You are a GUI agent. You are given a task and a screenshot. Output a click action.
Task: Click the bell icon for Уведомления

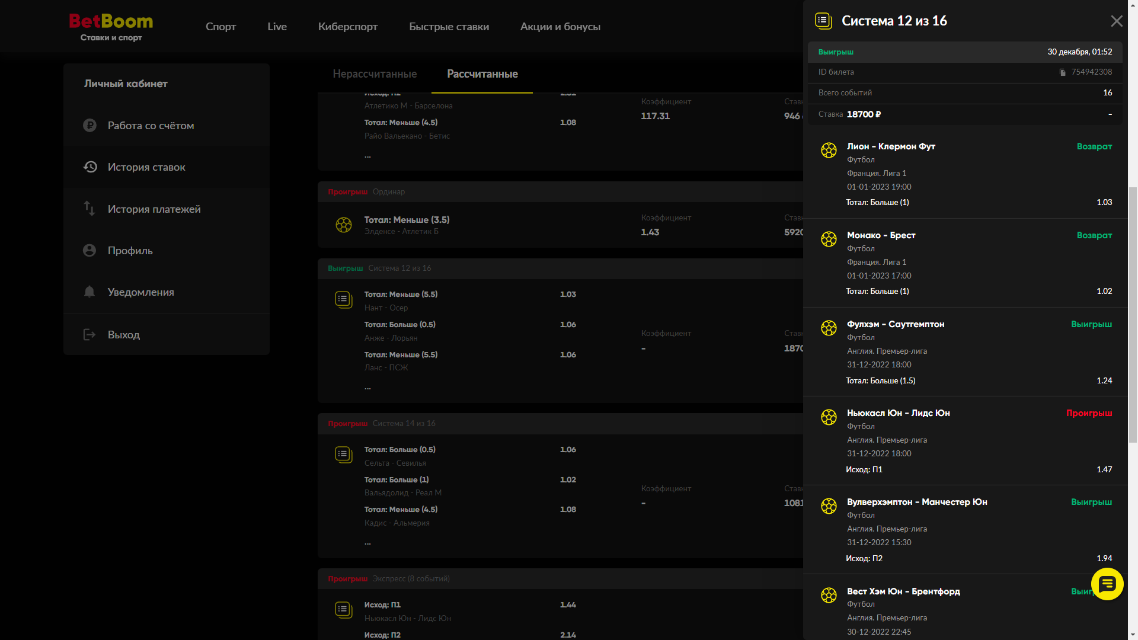click(89, 292)
